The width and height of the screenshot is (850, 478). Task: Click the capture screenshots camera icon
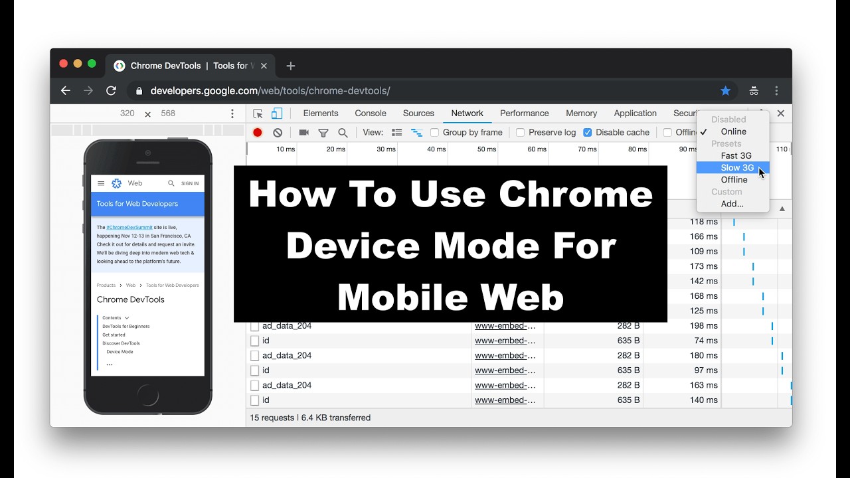click(304, 133)
